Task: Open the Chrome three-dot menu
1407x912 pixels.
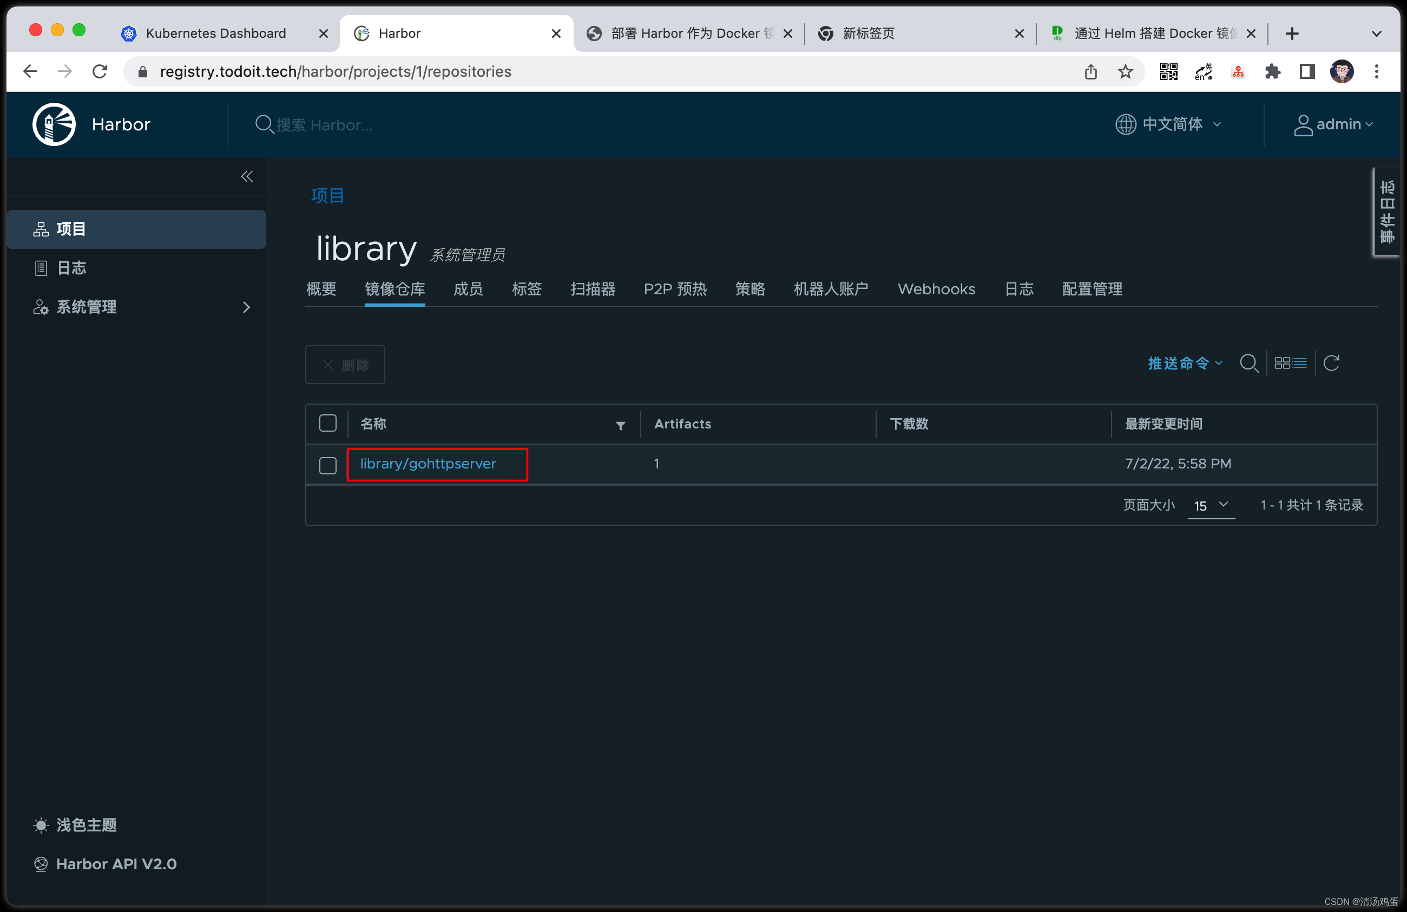Action: (1376, 71)
